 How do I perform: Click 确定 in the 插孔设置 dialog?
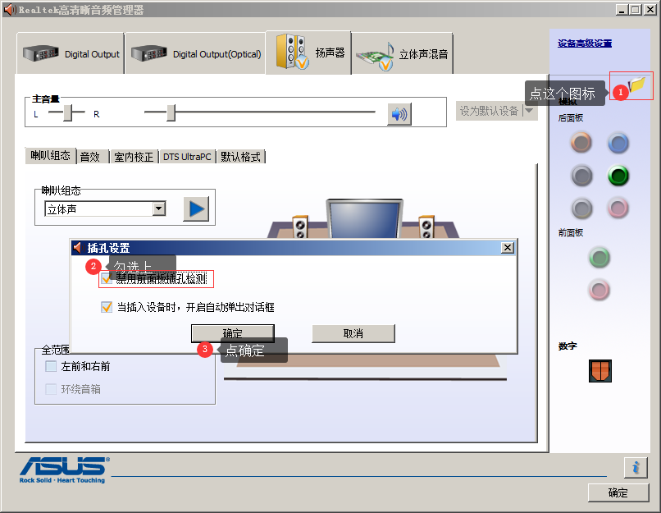coord(232,333)
